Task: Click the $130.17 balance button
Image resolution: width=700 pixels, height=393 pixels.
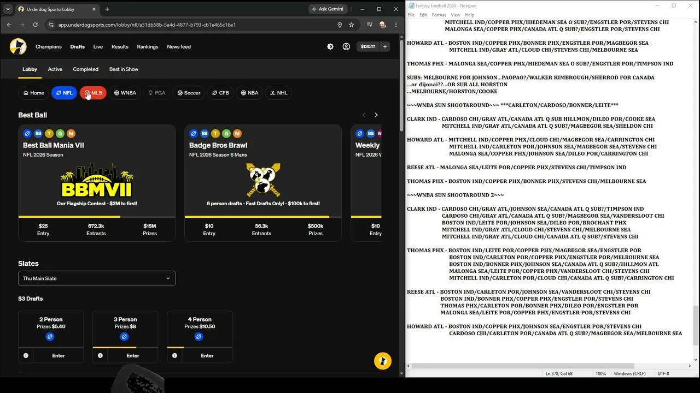Action: click(368, 46)
